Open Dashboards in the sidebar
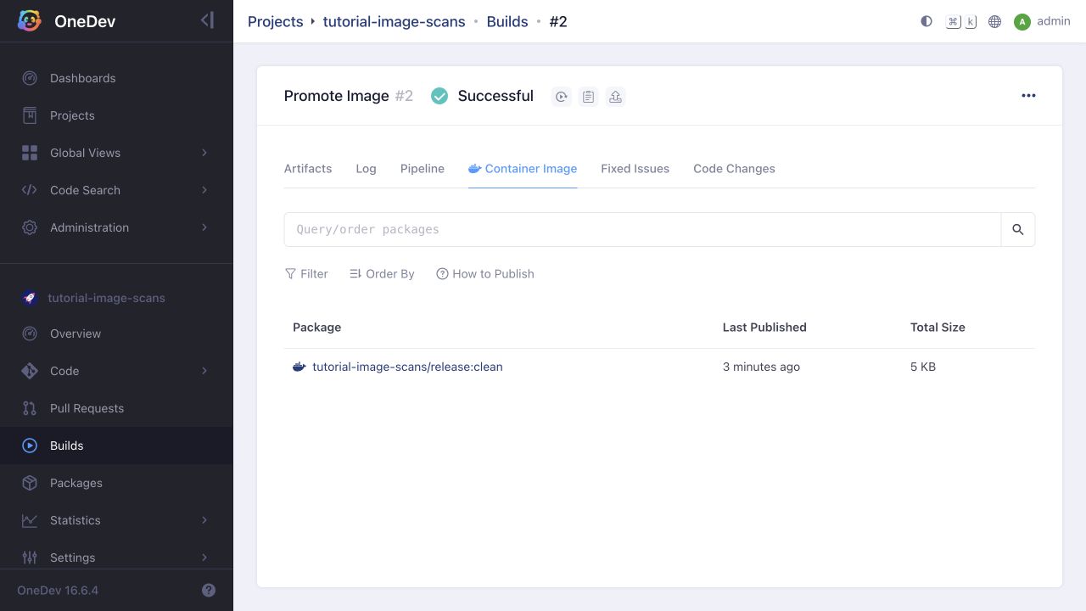 click(82, 78)
